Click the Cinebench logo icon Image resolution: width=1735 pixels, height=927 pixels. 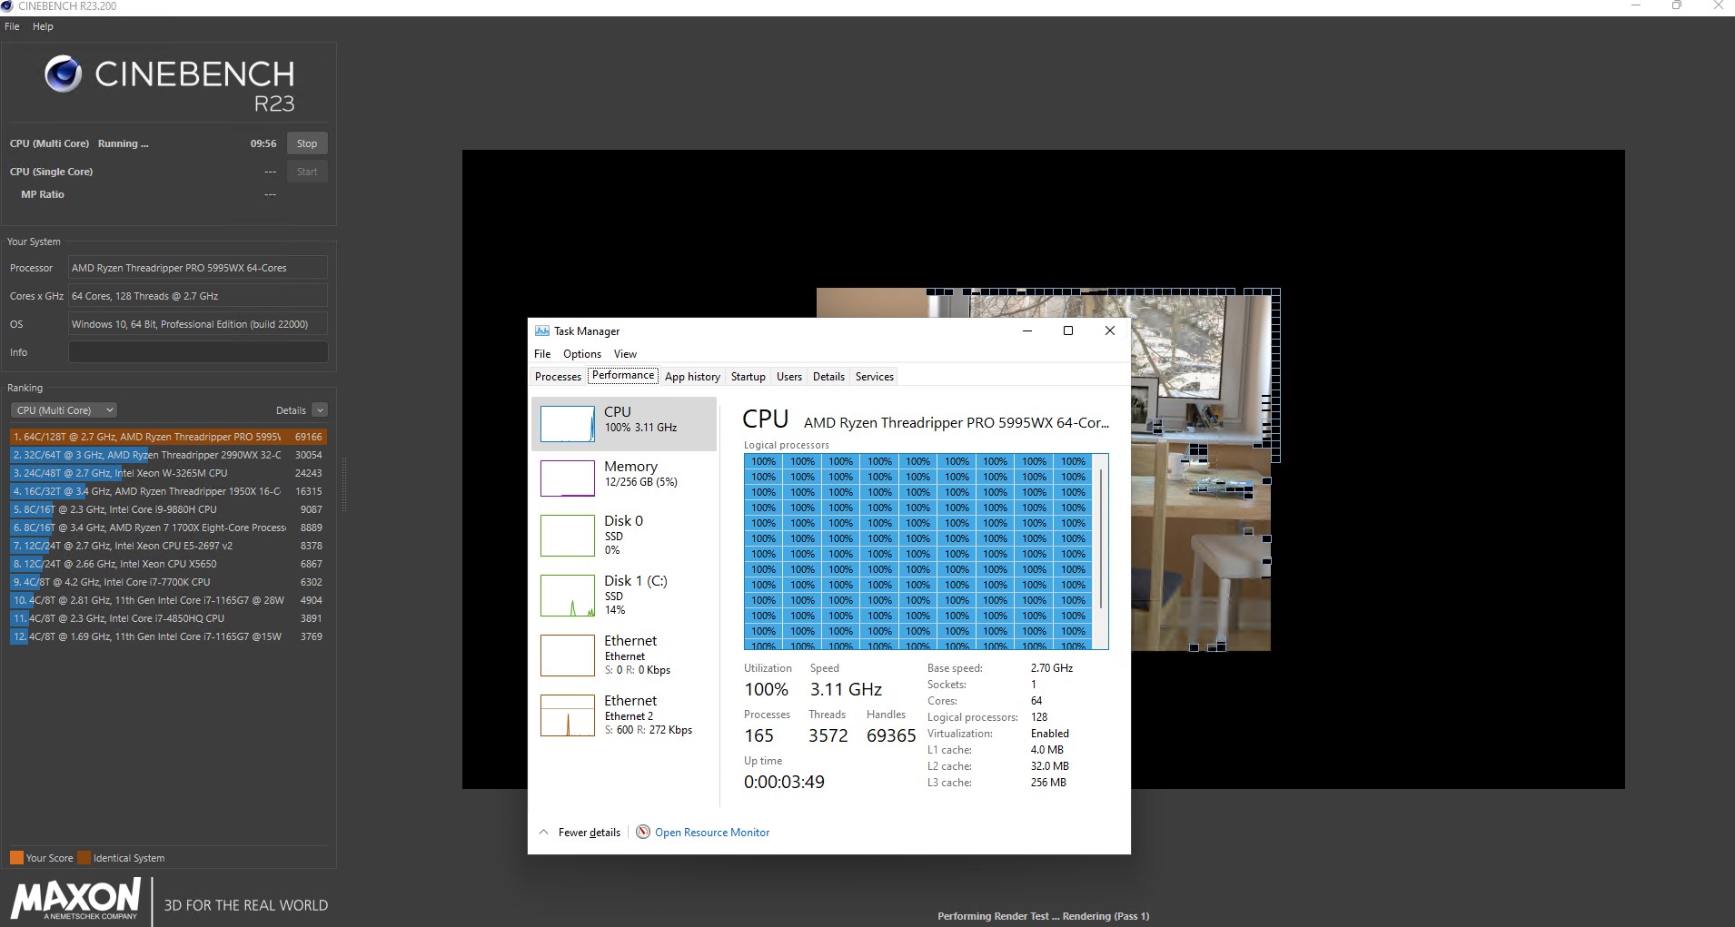coord(64,74)
